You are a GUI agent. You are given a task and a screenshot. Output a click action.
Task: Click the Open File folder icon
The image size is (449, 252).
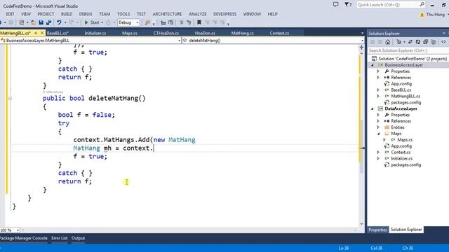tap(33, 22)
